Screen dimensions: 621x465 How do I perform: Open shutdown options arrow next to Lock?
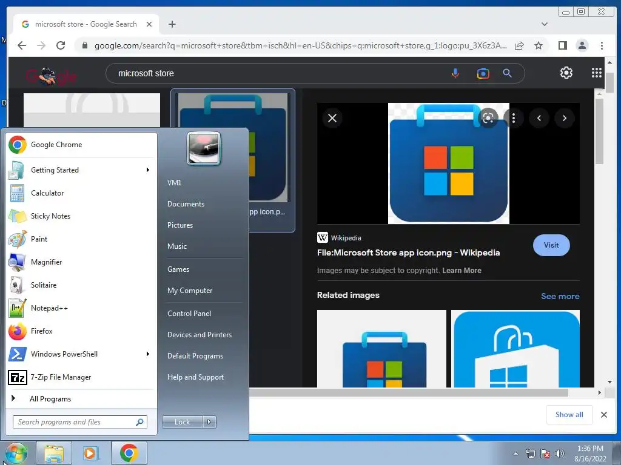pos(209,422)
